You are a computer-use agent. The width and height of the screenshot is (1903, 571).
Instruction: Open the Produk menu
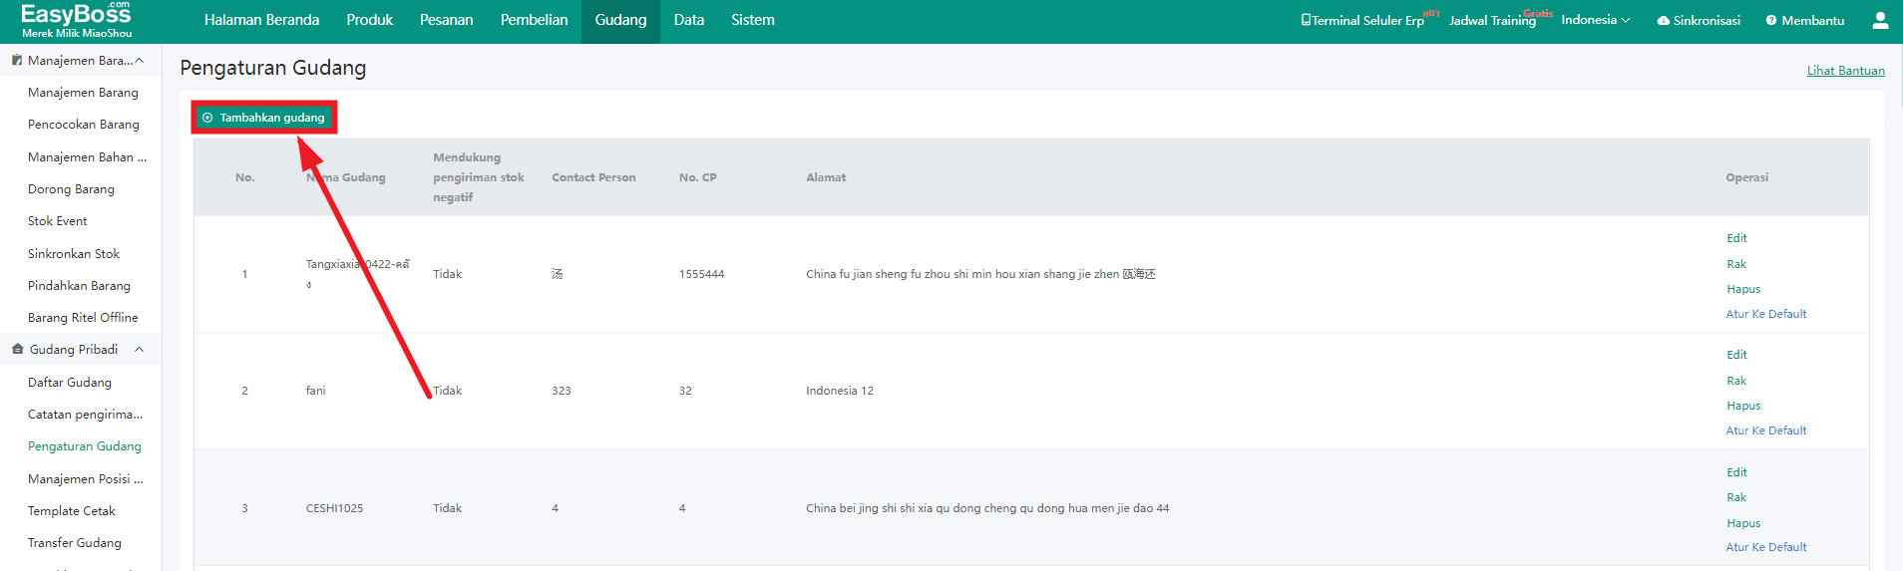click(x=370, y=20)
